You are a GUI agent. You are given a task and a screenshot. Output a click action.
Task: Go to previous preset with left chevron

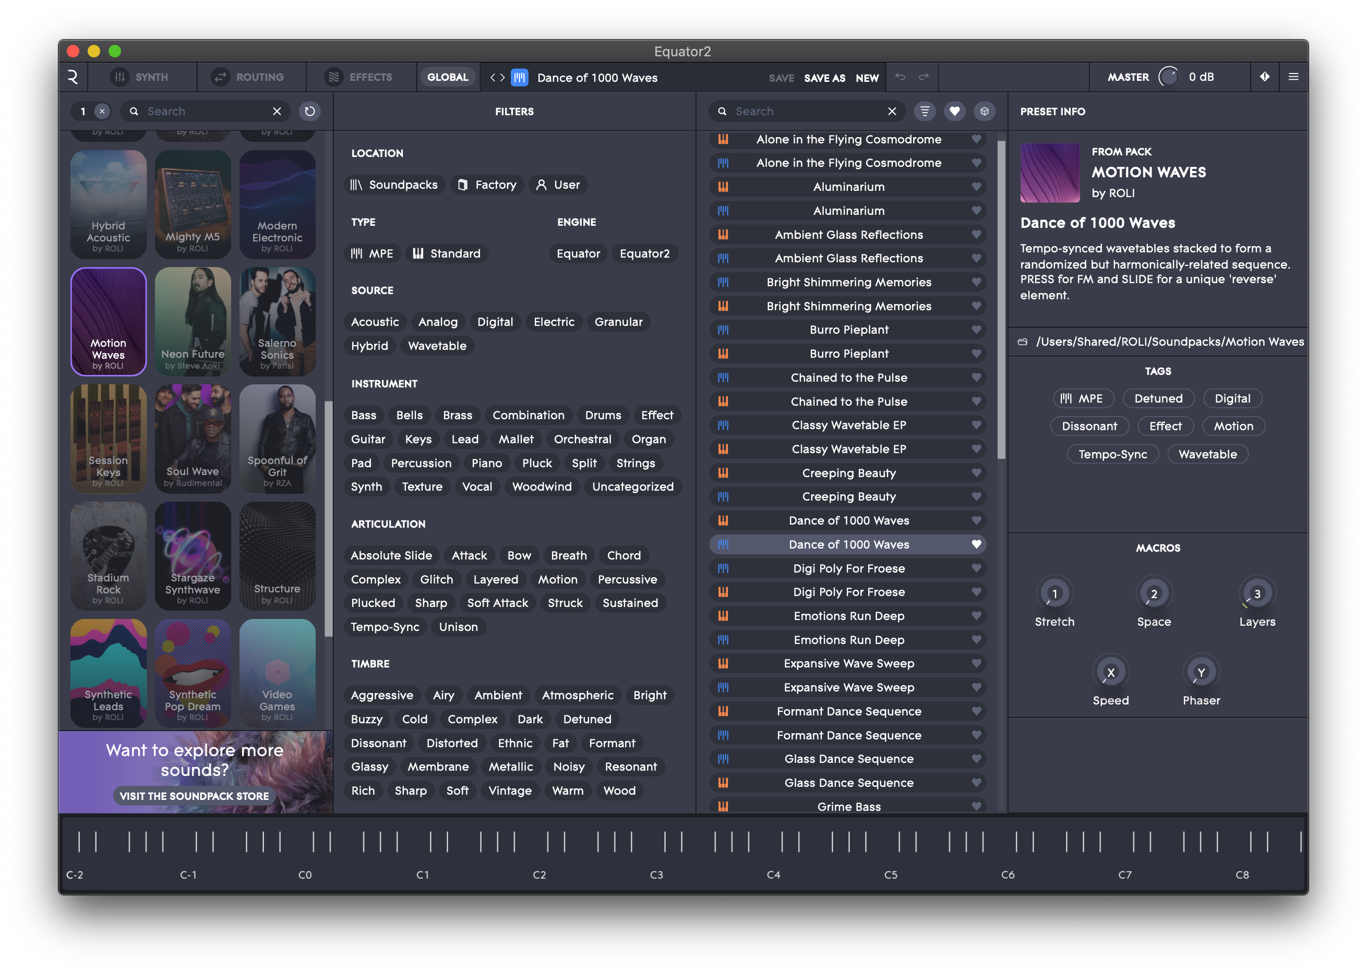[x=493, y=78]
